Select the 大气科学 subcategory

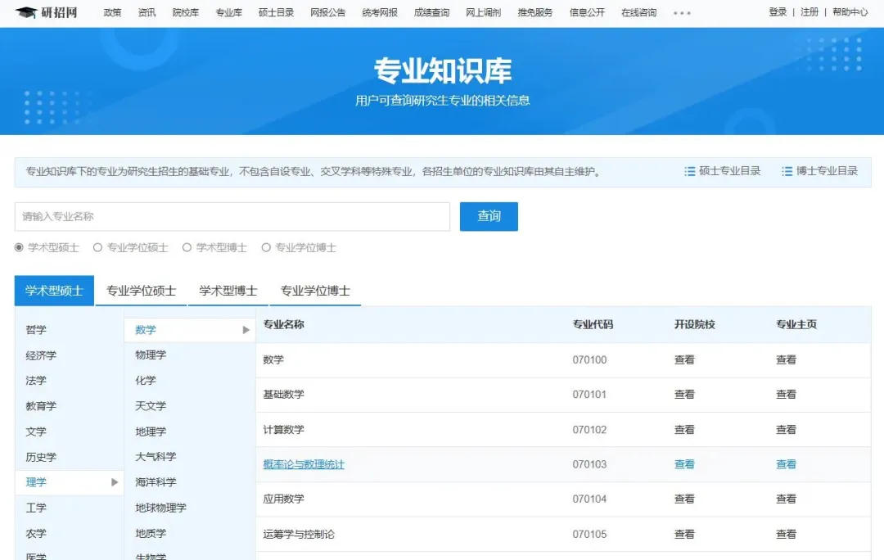click(156, 457)
